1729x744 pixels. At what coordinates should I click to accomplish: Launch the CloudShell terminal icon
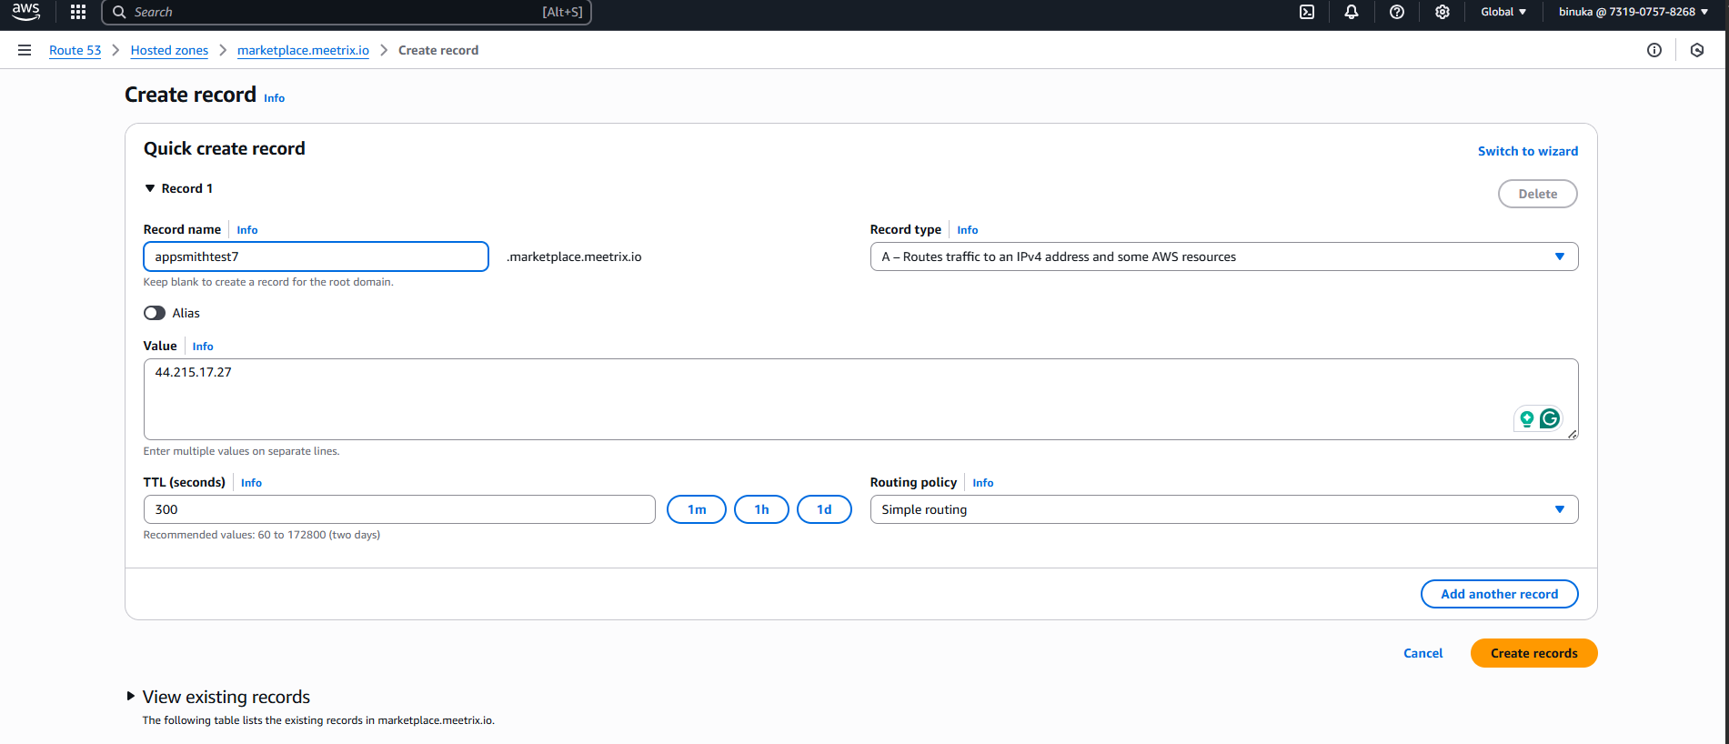click(1307, 12)
